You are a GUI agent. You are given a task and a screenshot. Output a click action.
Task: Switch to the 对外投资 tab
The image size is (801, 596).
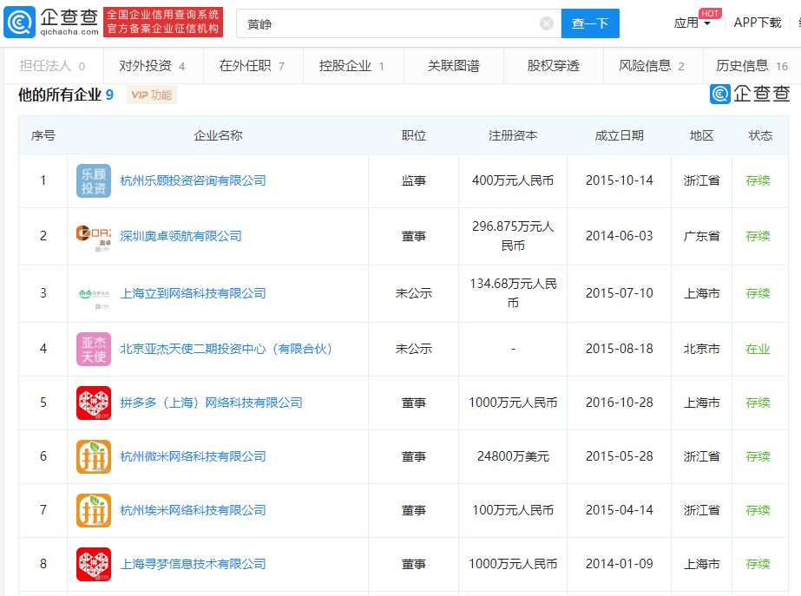pos(153,66)
